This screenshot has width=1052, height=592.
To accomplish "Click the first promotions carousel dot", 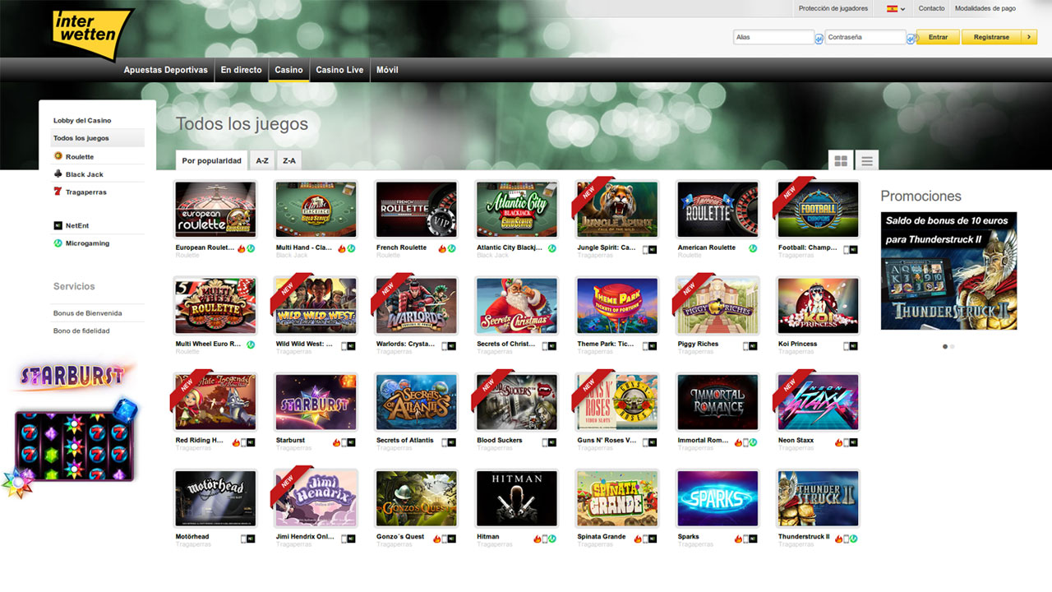I will pos(945,346).
